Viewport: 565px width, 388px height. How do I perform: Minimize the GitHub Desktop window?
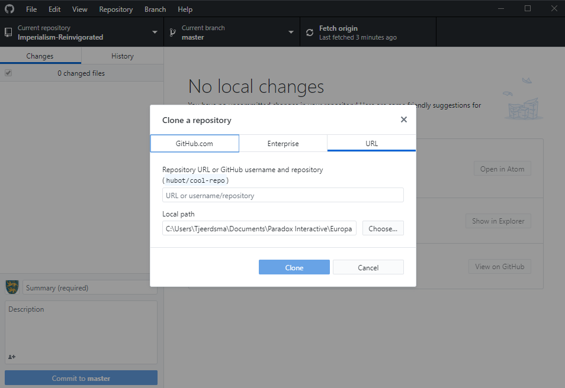pyautogui.click(x=501, y=8)
